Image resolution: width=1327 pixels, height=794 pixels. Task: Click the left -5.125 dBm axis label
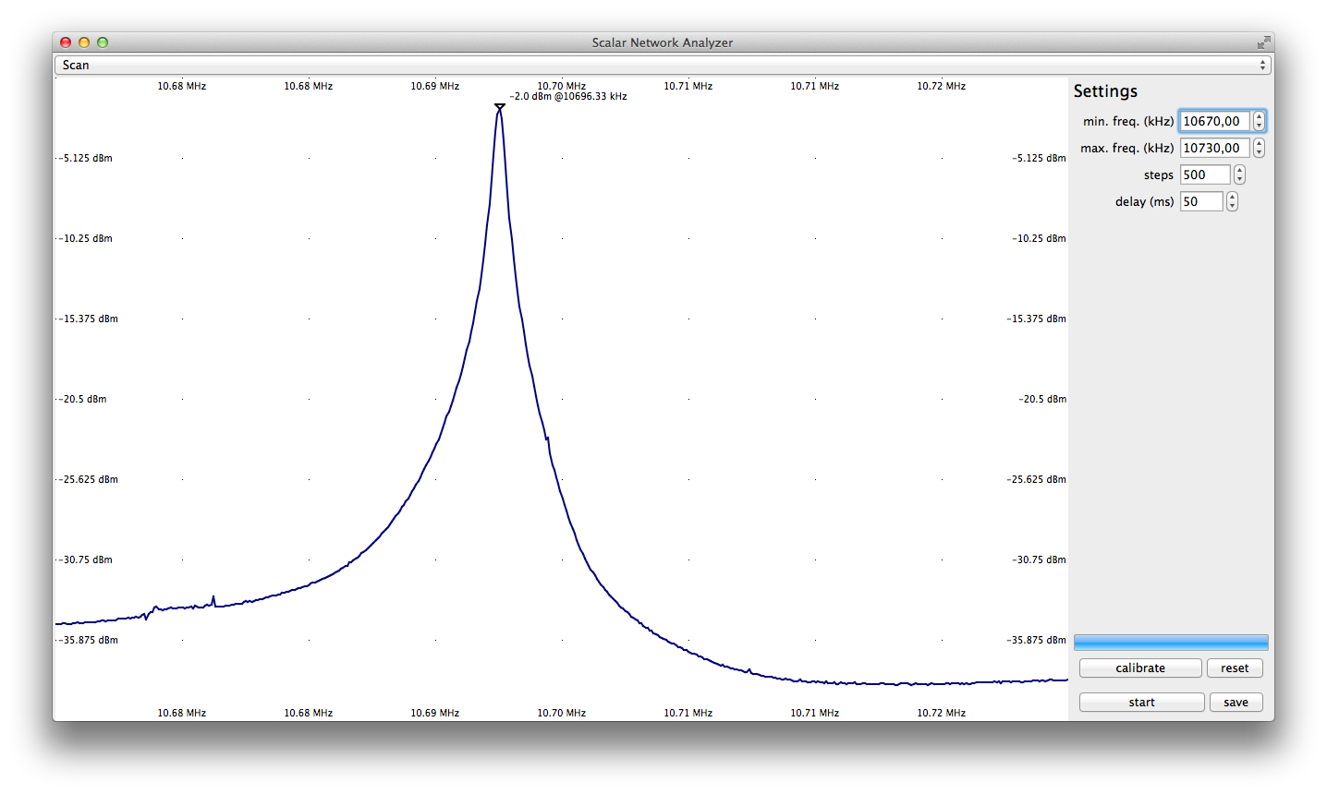pyautogui.click(x=86, y=159)
